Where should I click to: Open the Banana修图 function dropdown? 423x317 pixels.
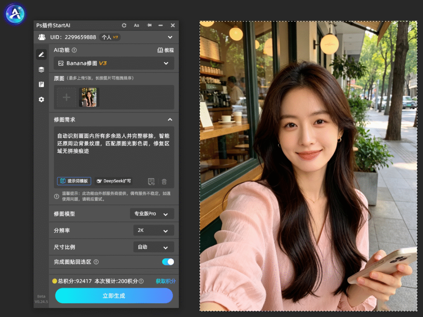(x=114, y=63)
